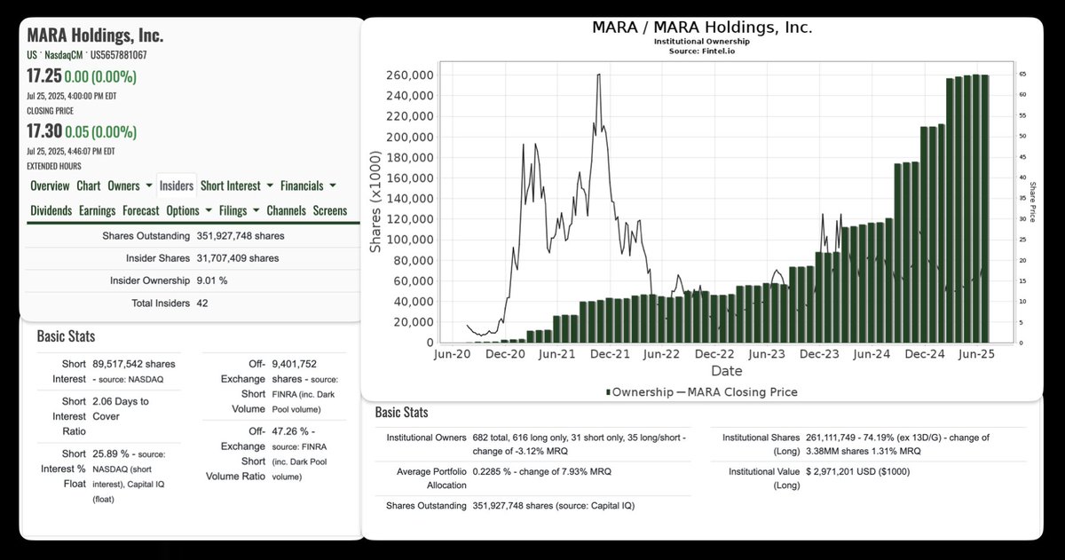Click the Total Insiders 42 value
Screen dimensions: 1065x560
click(201, 303)
